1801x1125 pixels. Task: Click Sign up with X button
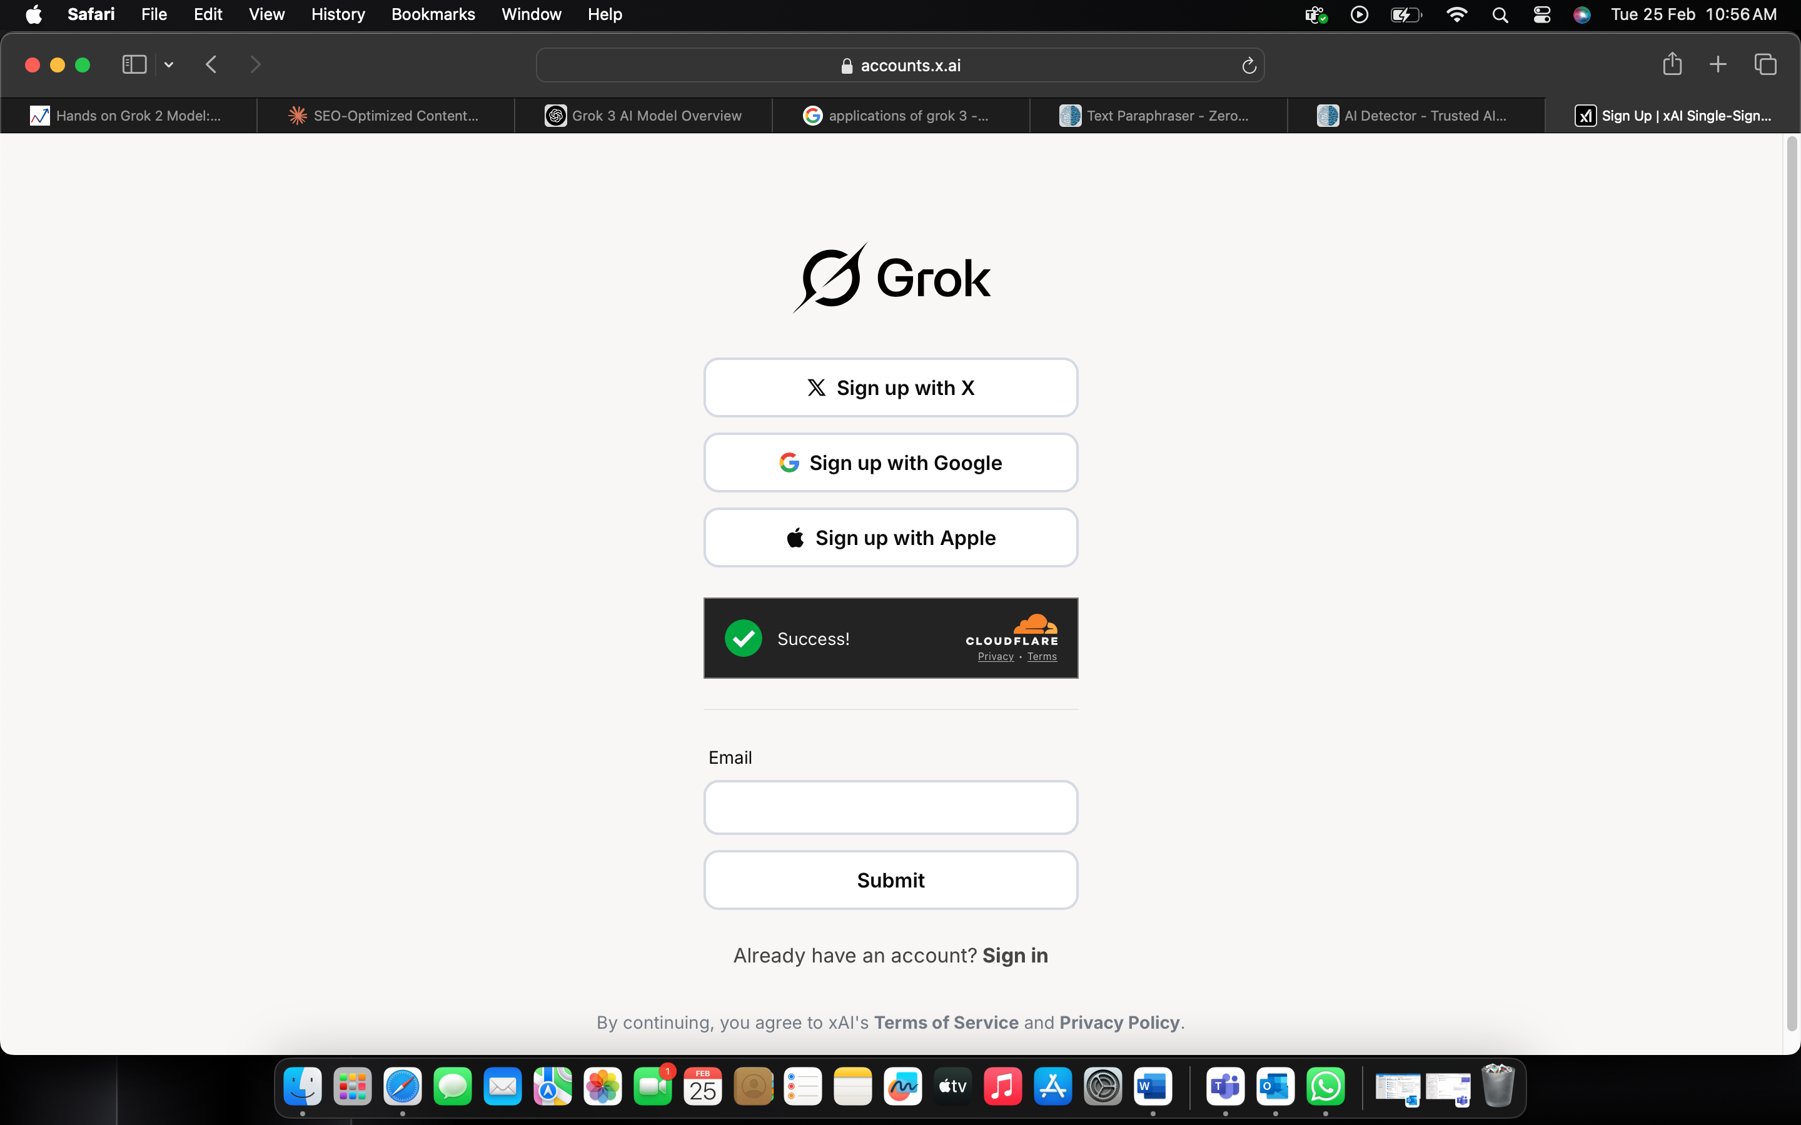891,387
